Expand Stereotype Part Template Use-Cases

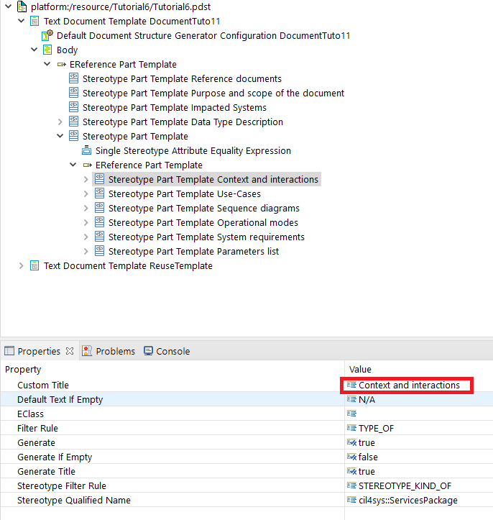click(86, 193)
